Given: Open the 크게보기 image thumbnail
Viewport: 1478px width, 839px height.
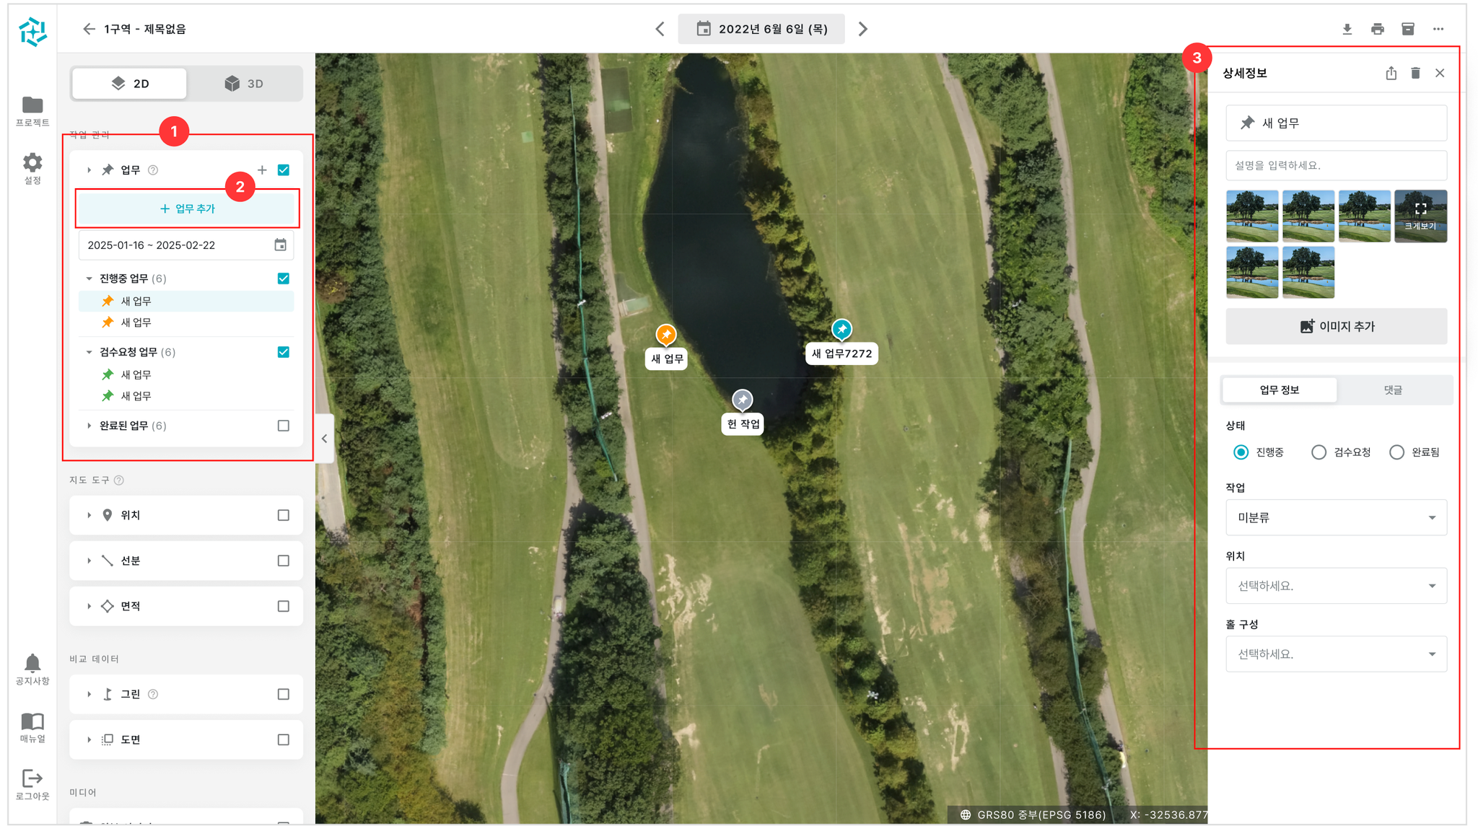Looking at the screenshot, I should (x=1420, y=216).
